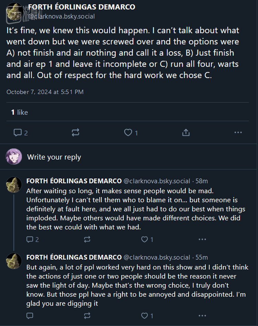Repost the main post
The height and width of the screenshot is (326, 258).
pyautogui.click(x=75, y=132)
